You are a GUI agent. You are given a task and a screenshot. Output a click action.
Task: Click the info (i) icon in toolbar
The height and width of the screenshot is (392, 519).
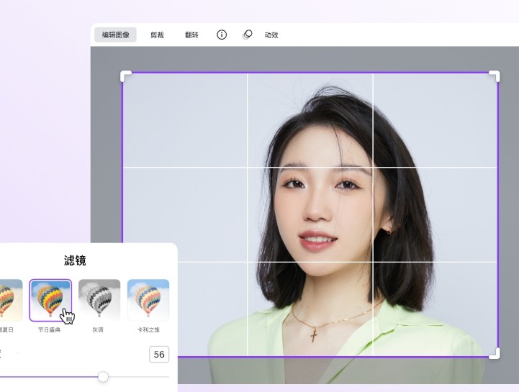(x=222, y=35)
